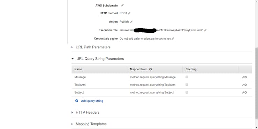Click info icon beside Mapped from
Screen dimensions: 258x129
[150, 69]
